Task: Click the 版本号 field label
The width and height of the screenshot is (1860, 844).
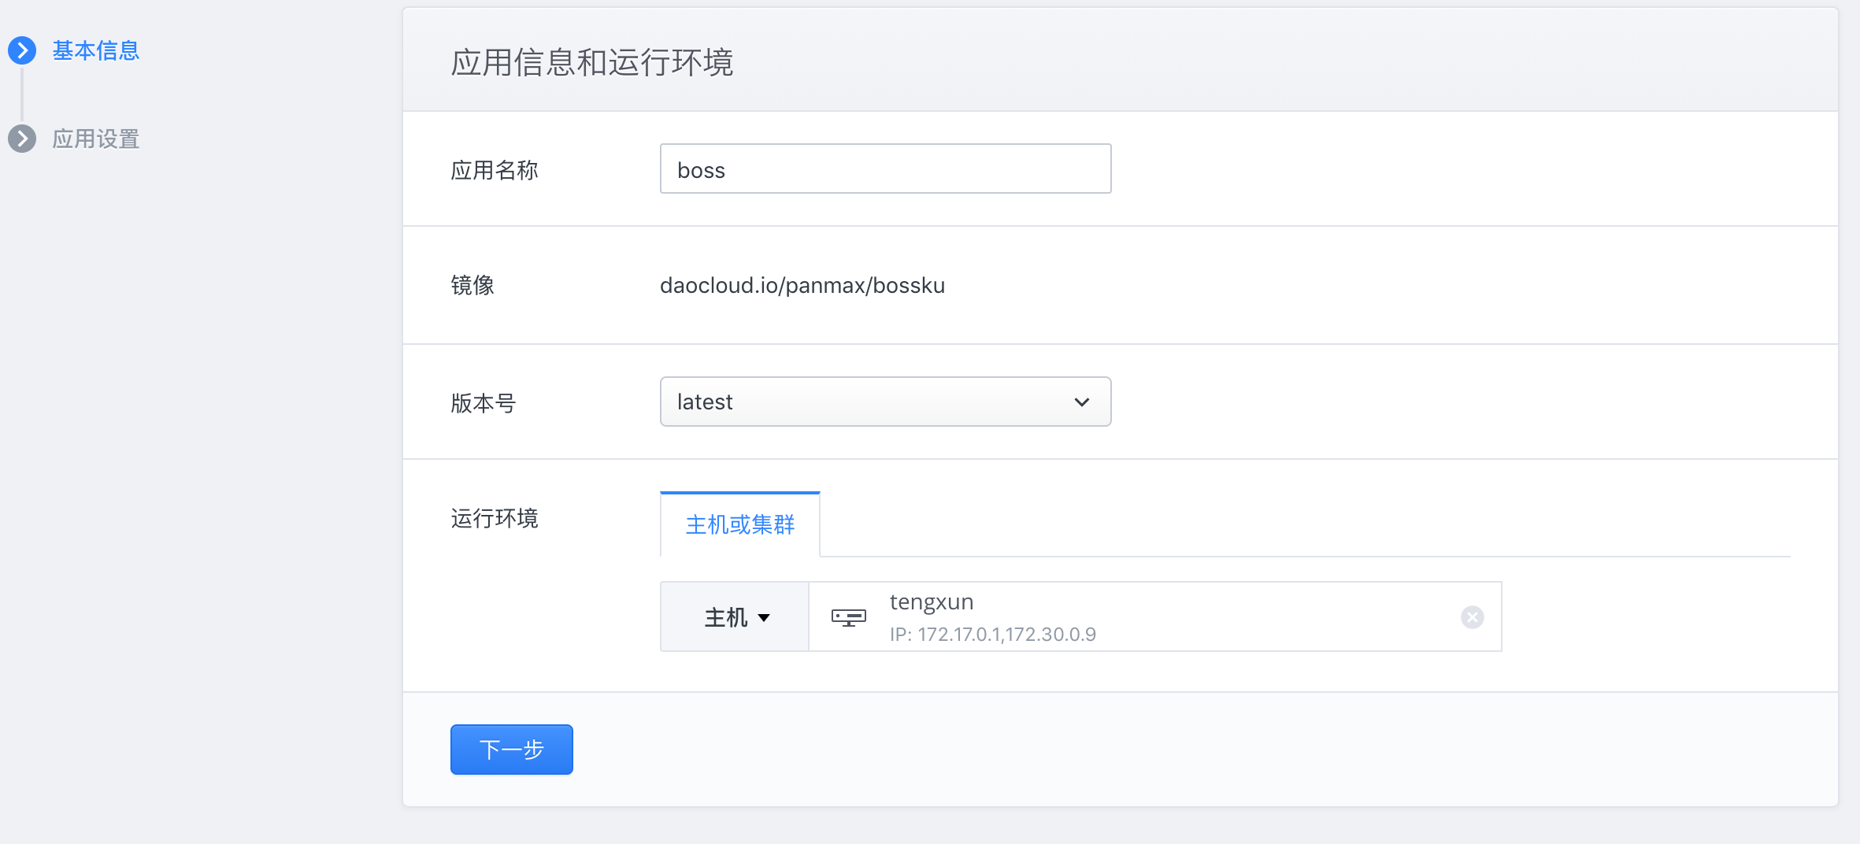Action: click(x=483, y=403)
